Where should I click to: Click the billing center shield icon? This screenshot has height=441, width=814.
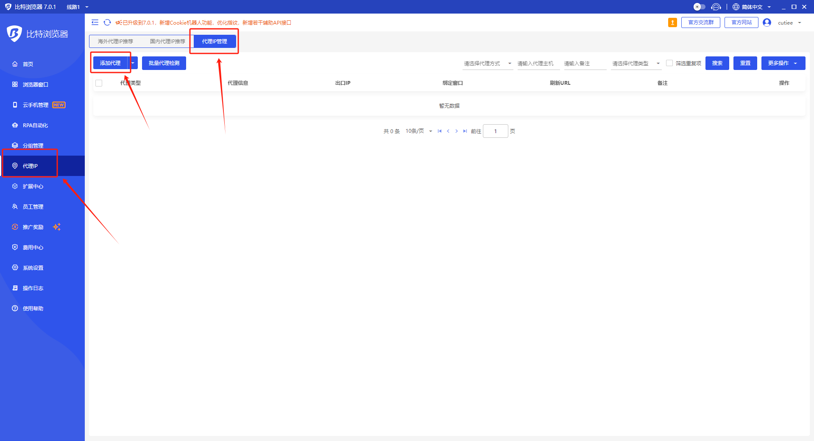[x=15, y=247]
